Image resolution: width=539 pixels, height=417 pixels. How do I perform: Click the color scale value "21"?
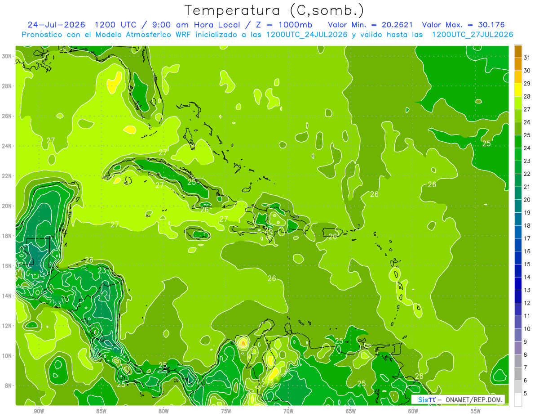tap(527, 187)
